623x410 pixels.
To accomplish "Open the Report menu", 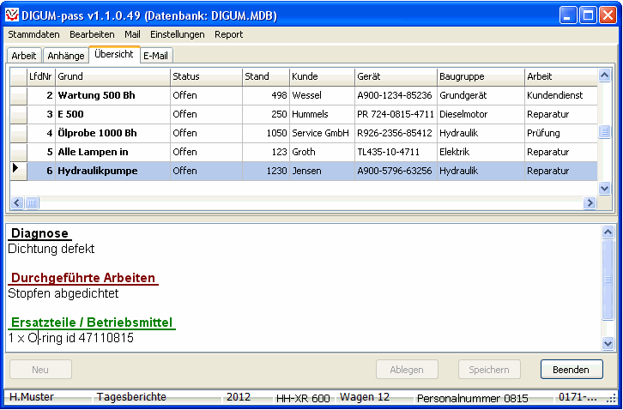I will [228, 34].
